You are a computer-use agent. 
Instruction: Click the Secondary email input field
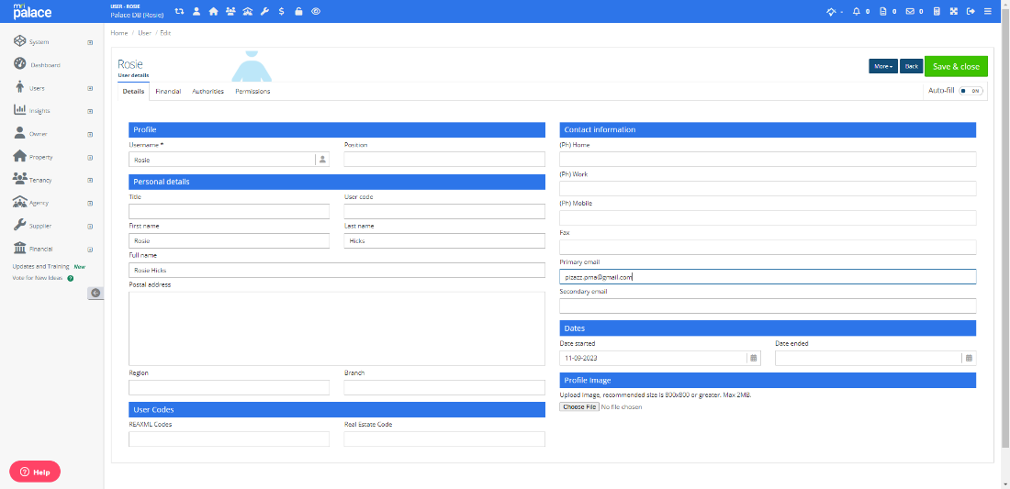coord(768,306)
